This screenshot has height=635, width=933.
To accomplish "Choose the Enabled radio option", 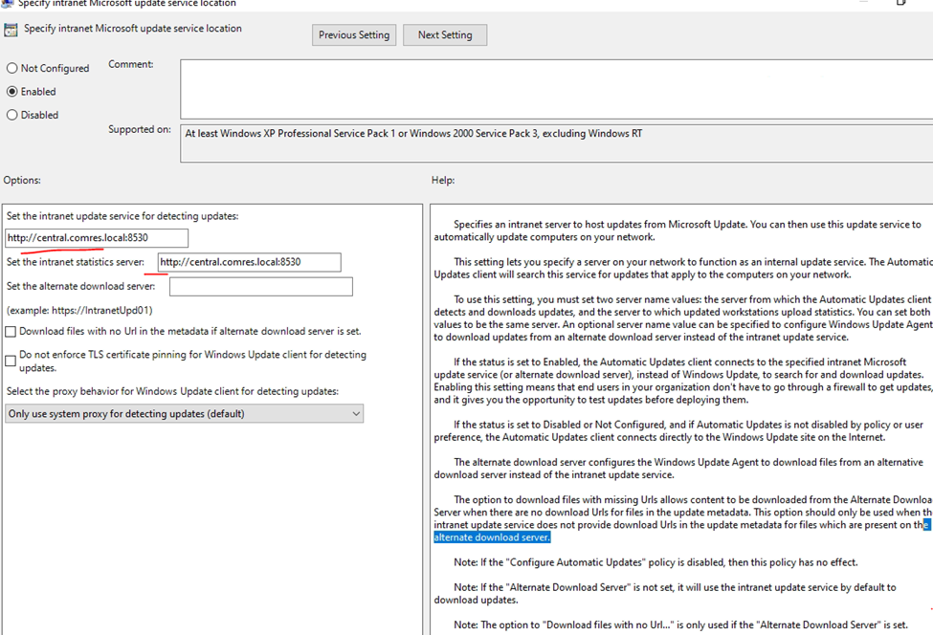I will (12, 92).
